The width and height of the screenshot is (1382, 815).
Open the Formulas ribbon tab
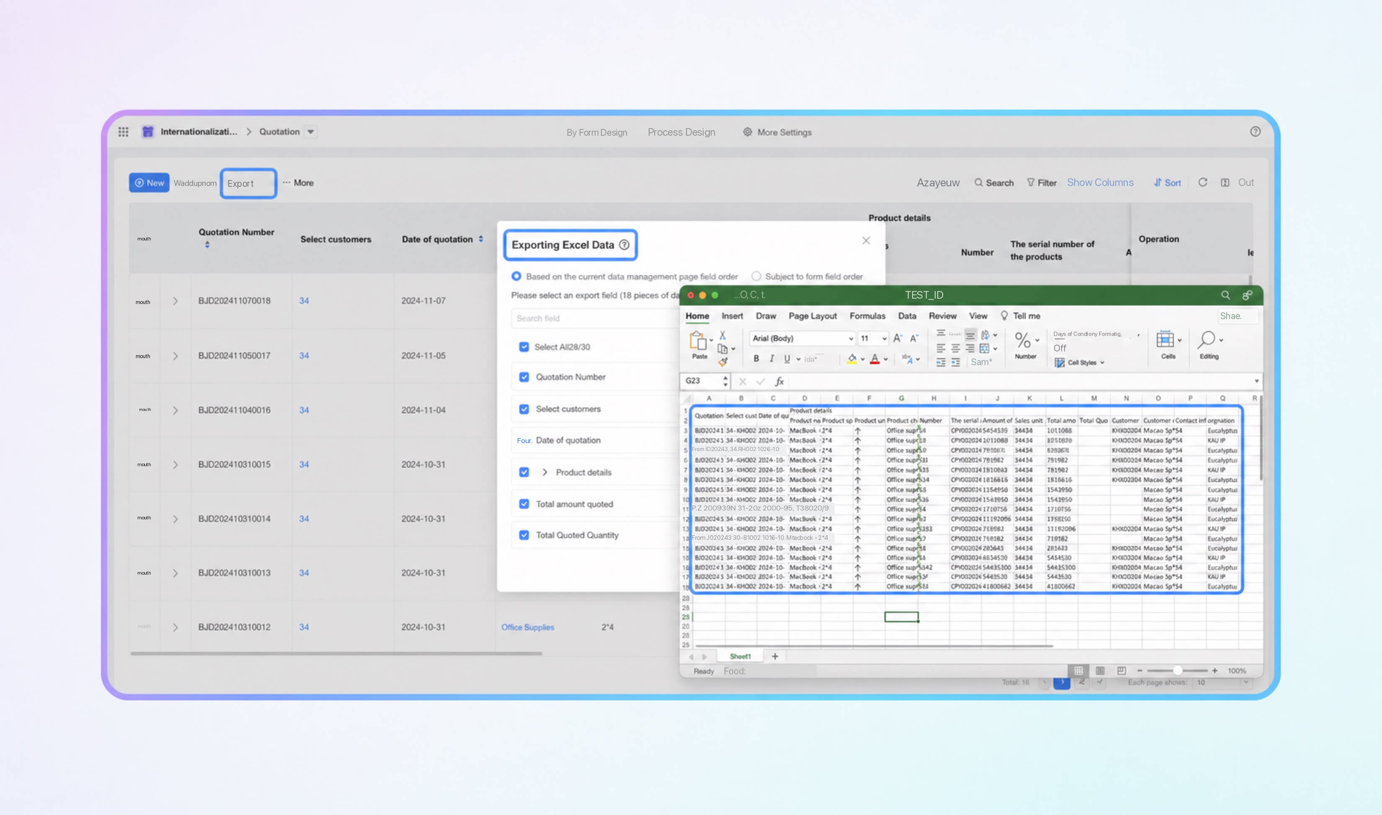867,316
